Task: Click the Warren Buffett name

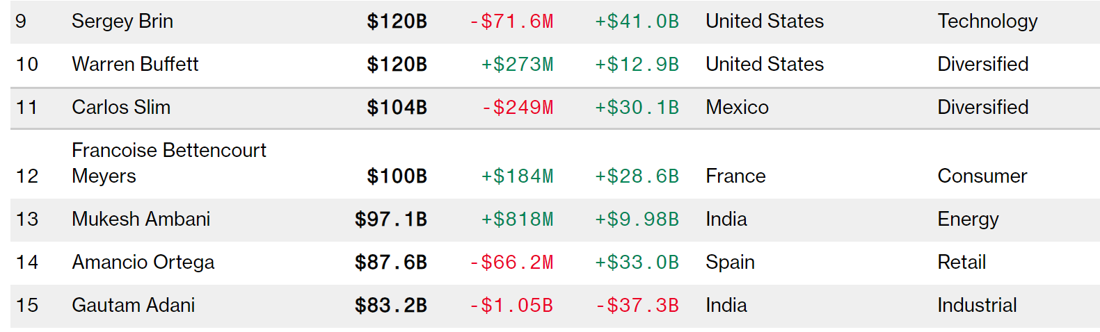Action: tap(135, 65)
